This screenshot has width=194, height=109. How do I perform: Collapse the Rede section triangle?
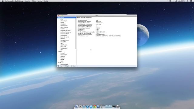coord(58,51)
